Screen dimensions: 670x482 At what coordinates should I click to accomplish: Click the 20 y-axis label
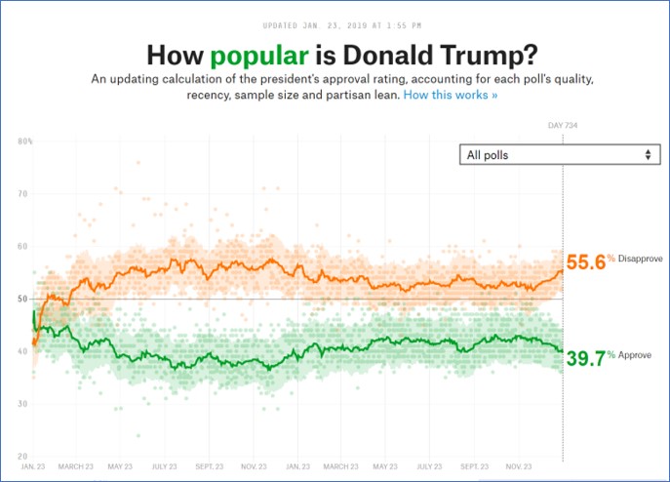tap(23, 456)
